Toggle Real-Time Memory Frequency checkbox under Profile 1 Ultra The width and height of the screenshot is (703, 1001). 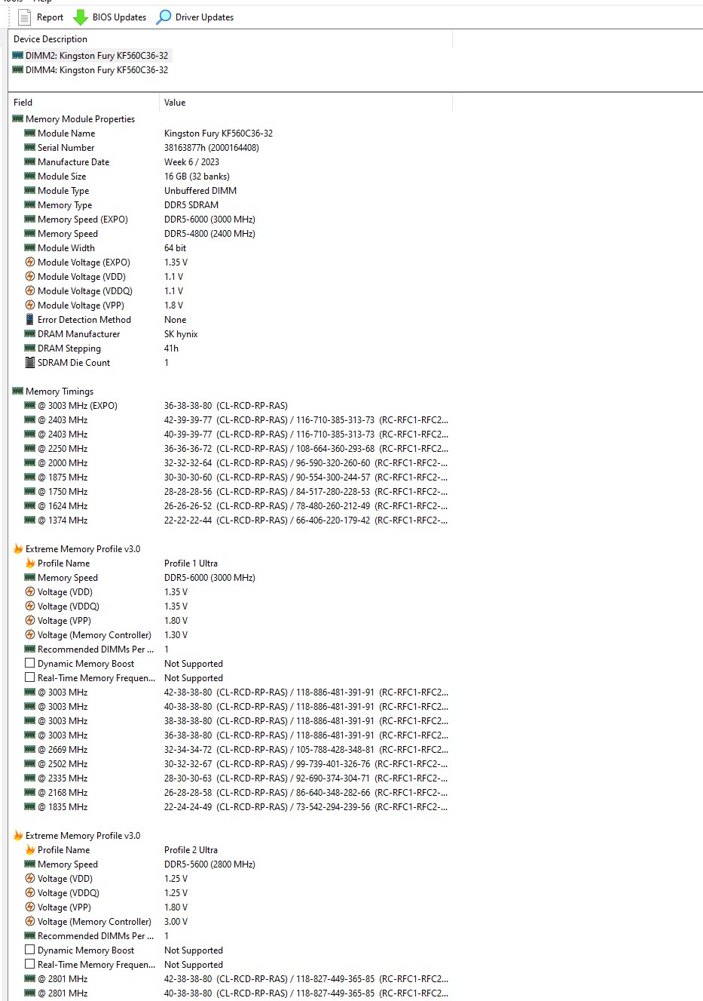[30, 677]
